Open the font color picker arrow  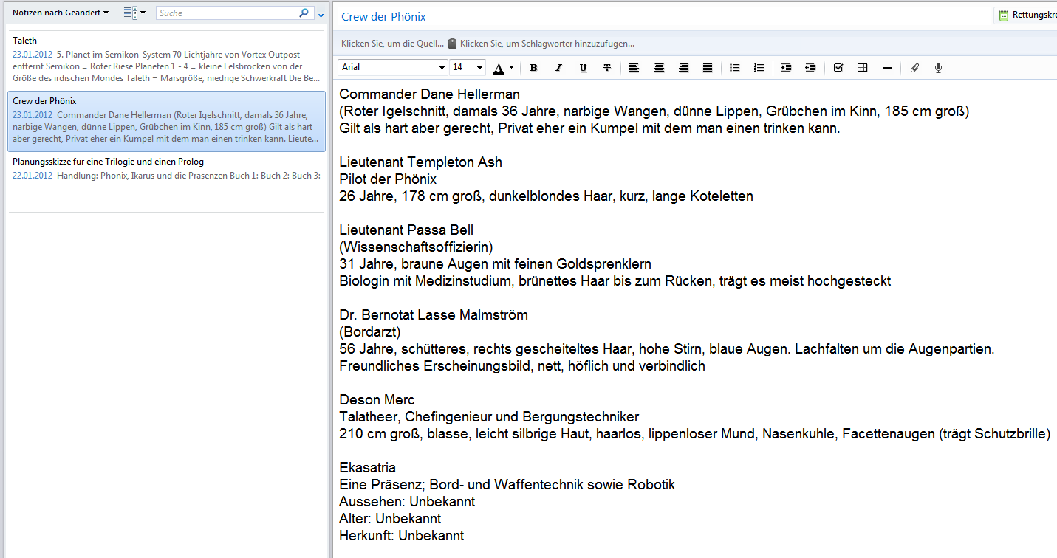point(511,68)
